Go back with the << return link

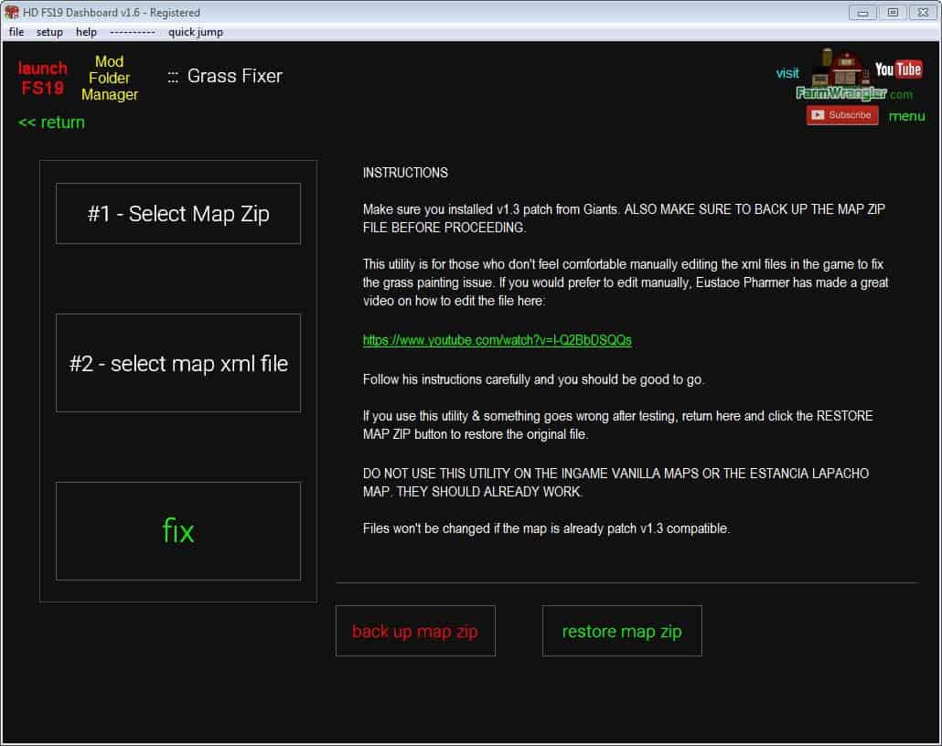tap(51, 123)
